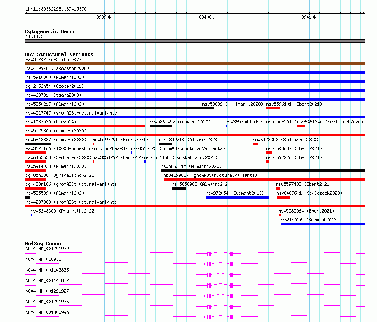
Task: Select nsv6463533 (Sedlazeck2020) label
Action: click(x=58, y=157)
